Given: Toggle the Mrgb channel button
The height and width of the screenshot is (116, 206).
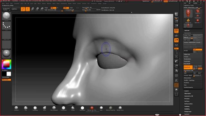Looking at the screenshot, I should pos(46,8).
